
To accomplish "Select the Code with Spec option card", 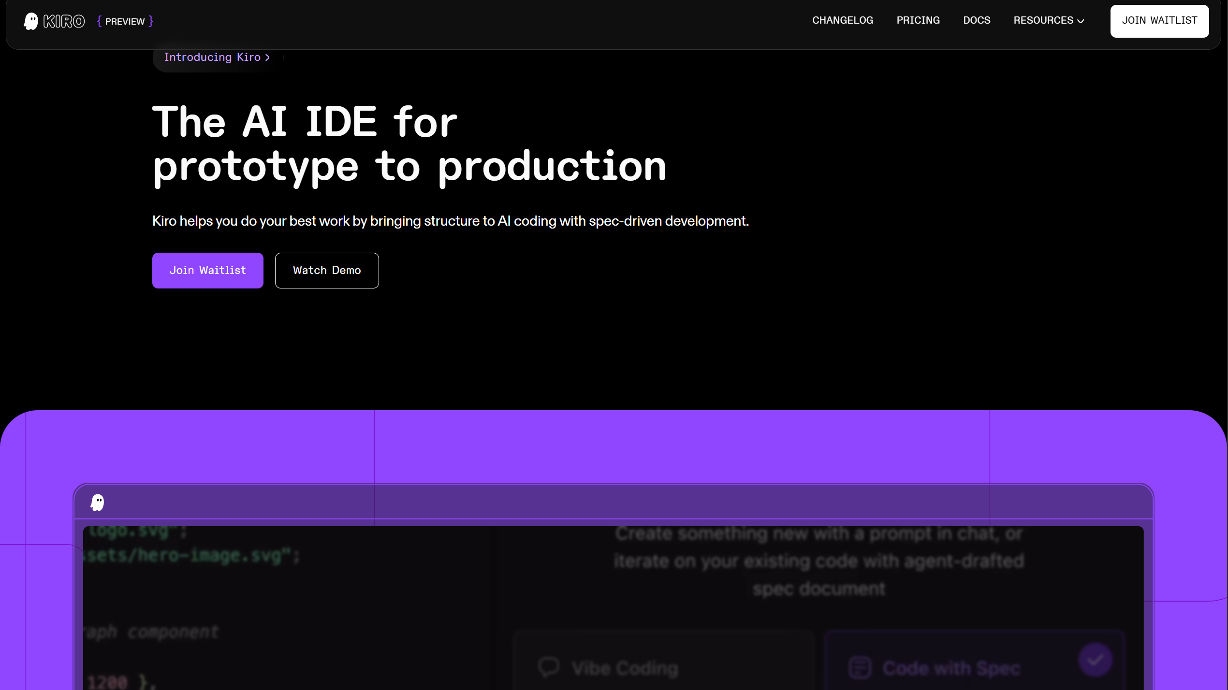I will 975,661.
